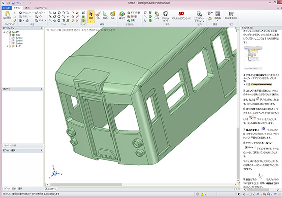Image resolution: width=282 pixels, height=198 pixels.
Task: Open the Undo history dropdown
Action: pyautogui.click(x=20, y=3)
